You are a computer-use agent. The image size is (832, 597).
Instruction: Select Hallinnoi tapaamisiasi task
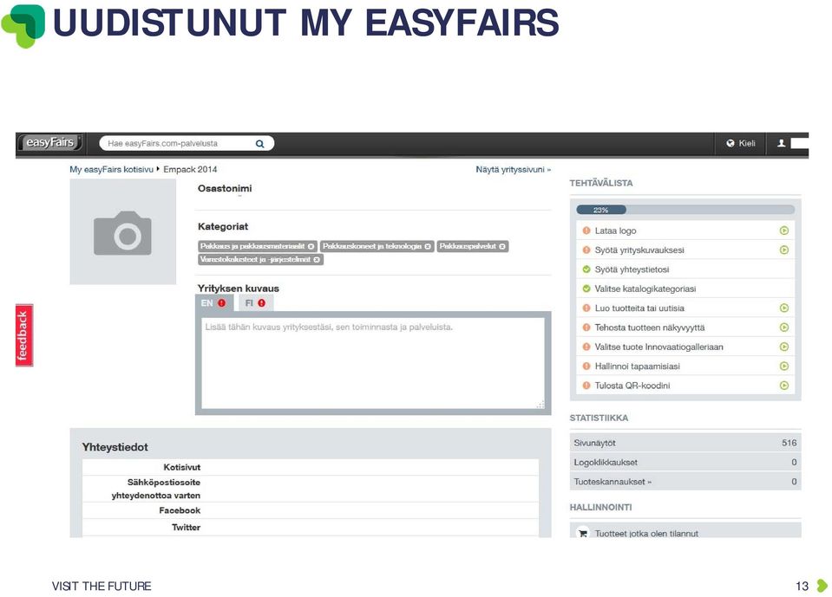(x=637, y=366)
